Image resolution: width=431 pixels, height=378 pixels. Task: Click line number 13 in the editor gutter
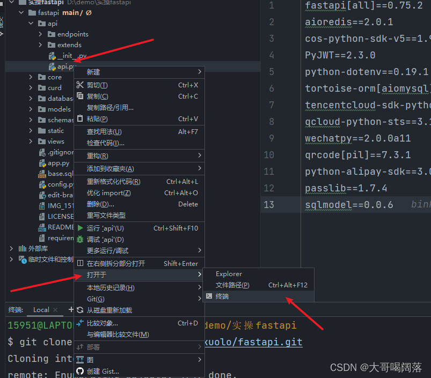(x=271, y=204)
